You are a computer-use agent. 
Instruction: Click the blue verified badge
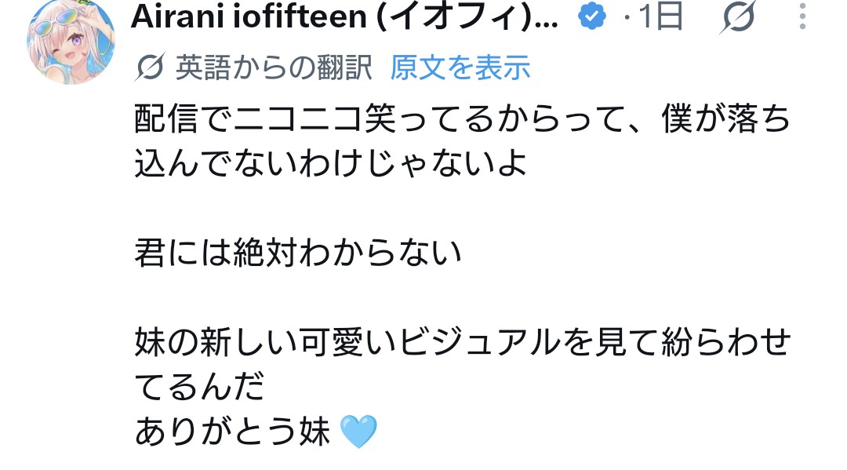[x=592, y=16]
